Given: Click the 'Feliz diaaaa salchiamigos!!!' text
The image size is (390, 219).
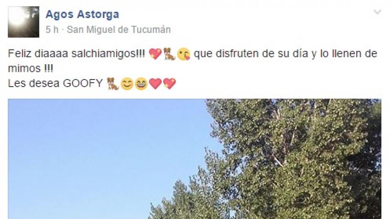Looking at the screenshot, I should pyautogui.click(x=76, y=54).
